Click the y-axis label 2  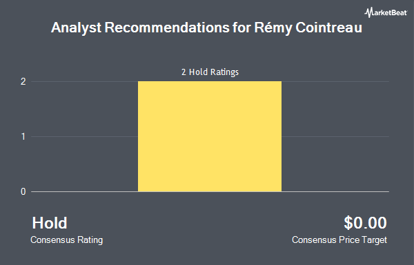(x=23, y=81)
